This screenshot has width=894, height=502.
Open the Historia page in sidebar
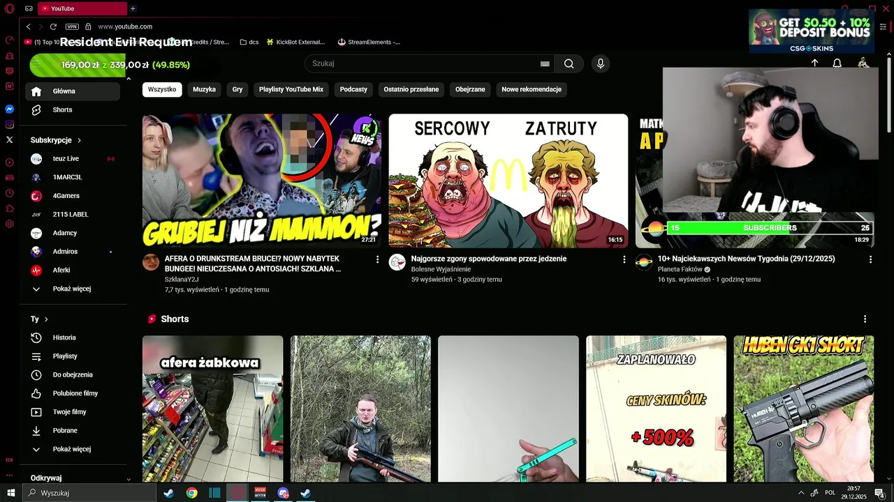(x=73, y=337)
